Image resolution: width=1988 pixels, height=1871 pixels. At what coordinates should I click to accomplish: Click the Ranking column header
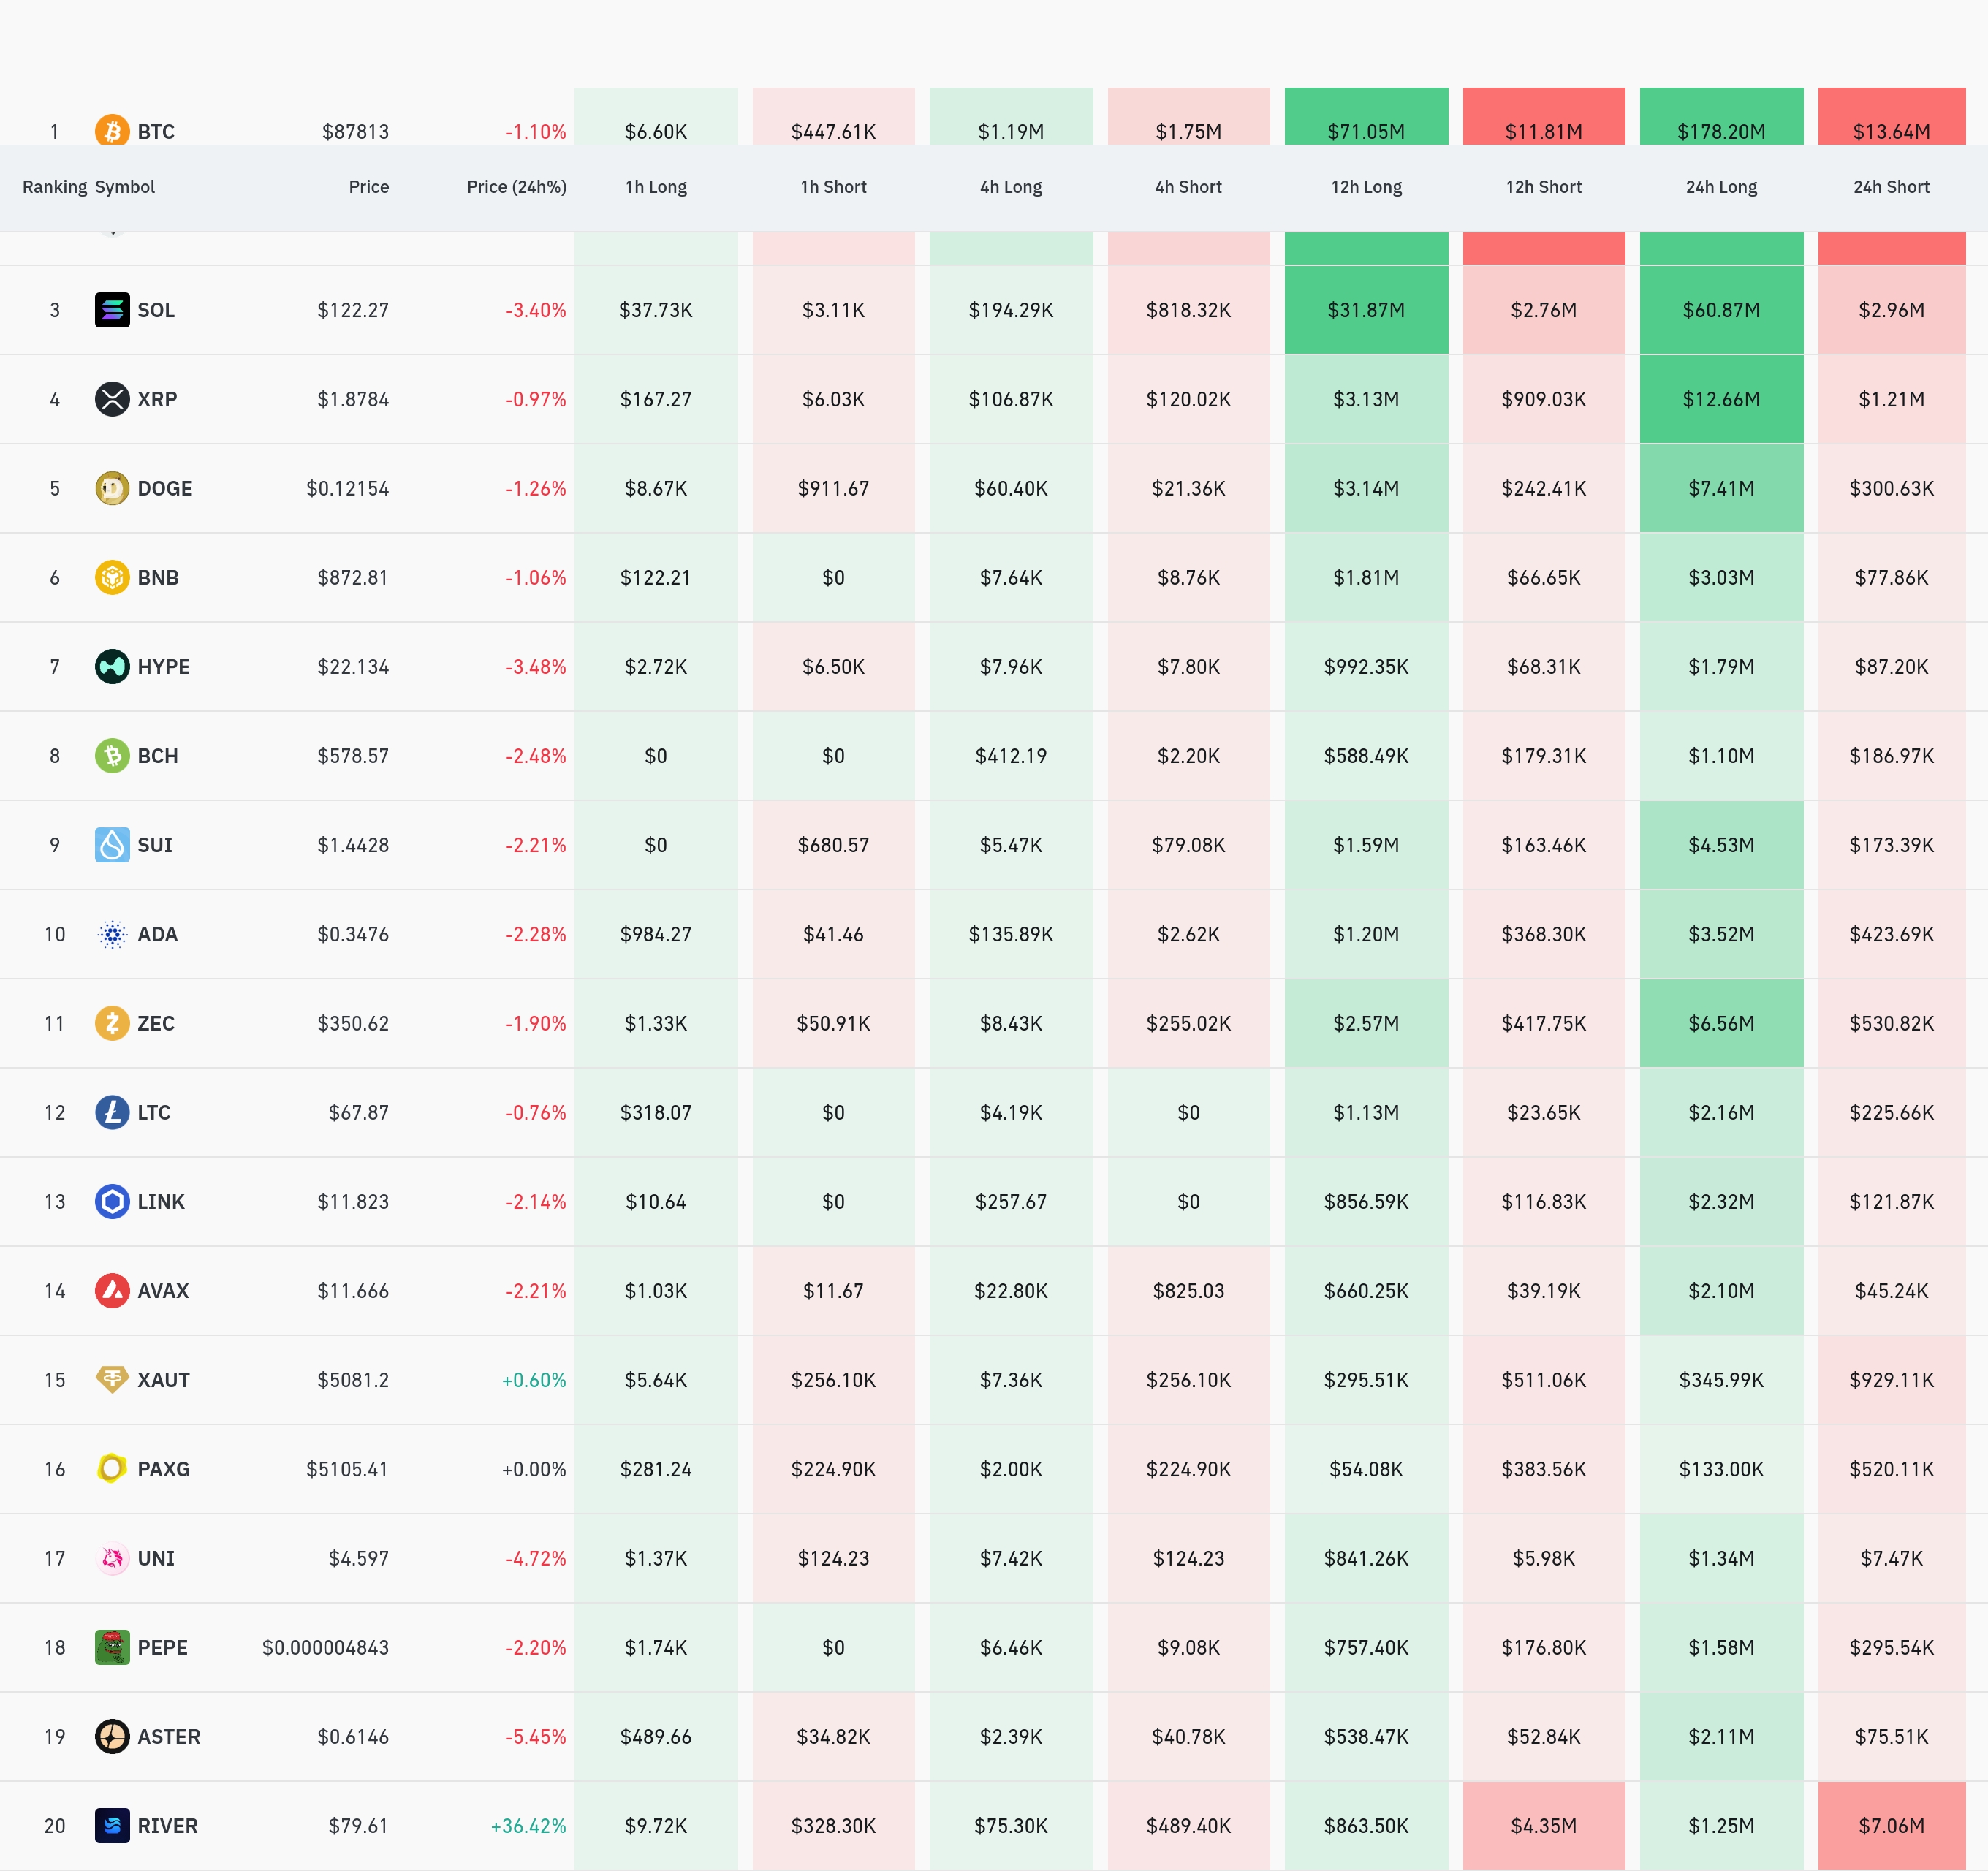pos(54,187)
